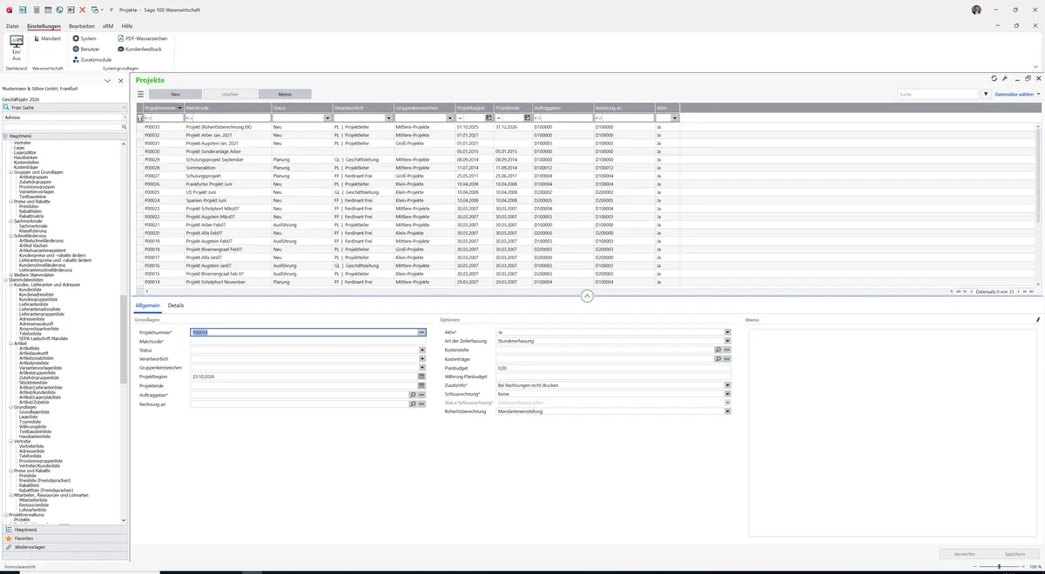The image size is (1045, 574).
Task: Click the Neu button
Action: [175, 94]
